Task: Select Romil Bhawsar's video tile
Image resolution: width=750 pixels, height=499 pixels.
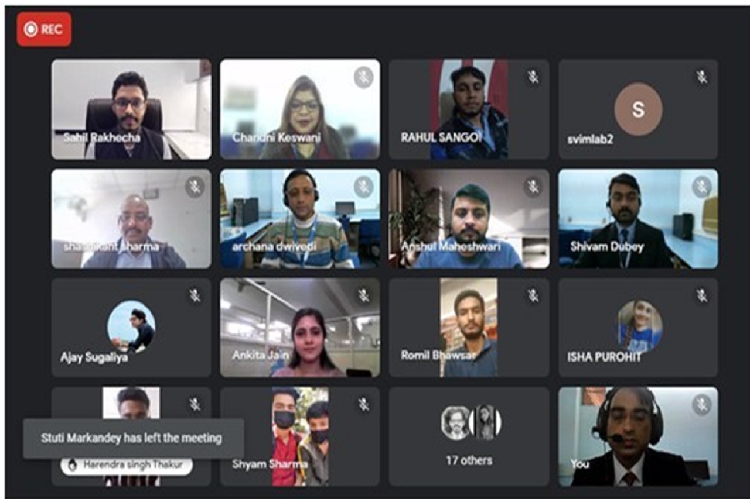Action: point(469,328)
